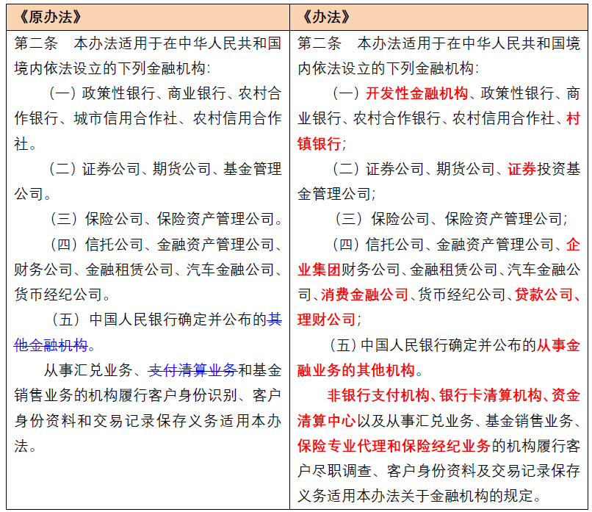The image size is (592, 512).
Task: Click the red text 镇银行 in right column
Action: coord(319,143)
